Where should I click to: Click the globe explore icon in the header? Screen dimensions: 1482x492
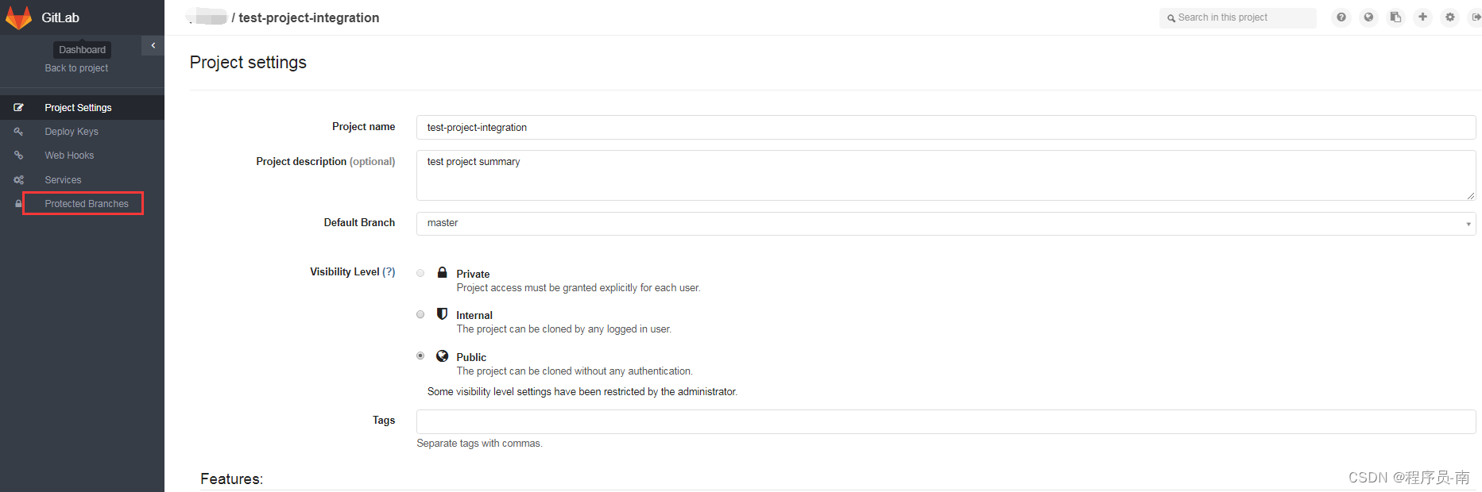coord(1368,17)
